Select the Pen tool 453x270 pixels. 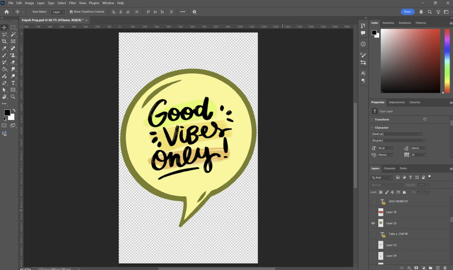(4, 83)
